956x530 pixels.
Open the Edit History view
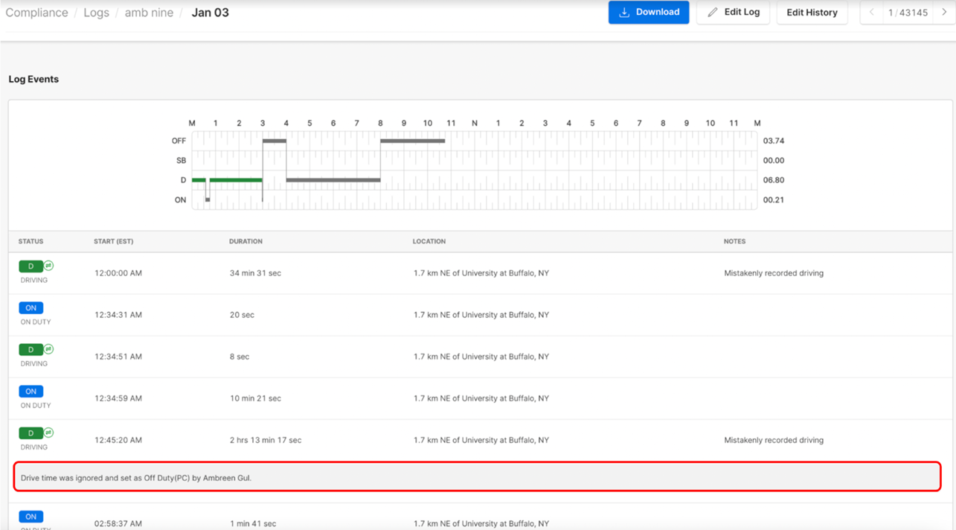pyautogui.click(x=812, y=13)
